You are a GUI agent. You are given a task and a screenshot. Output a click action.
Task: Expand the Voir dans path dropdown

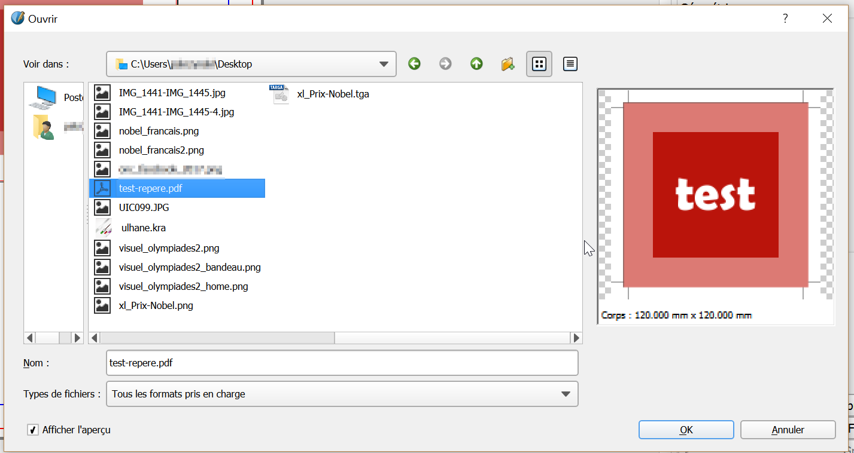[384, 65]
